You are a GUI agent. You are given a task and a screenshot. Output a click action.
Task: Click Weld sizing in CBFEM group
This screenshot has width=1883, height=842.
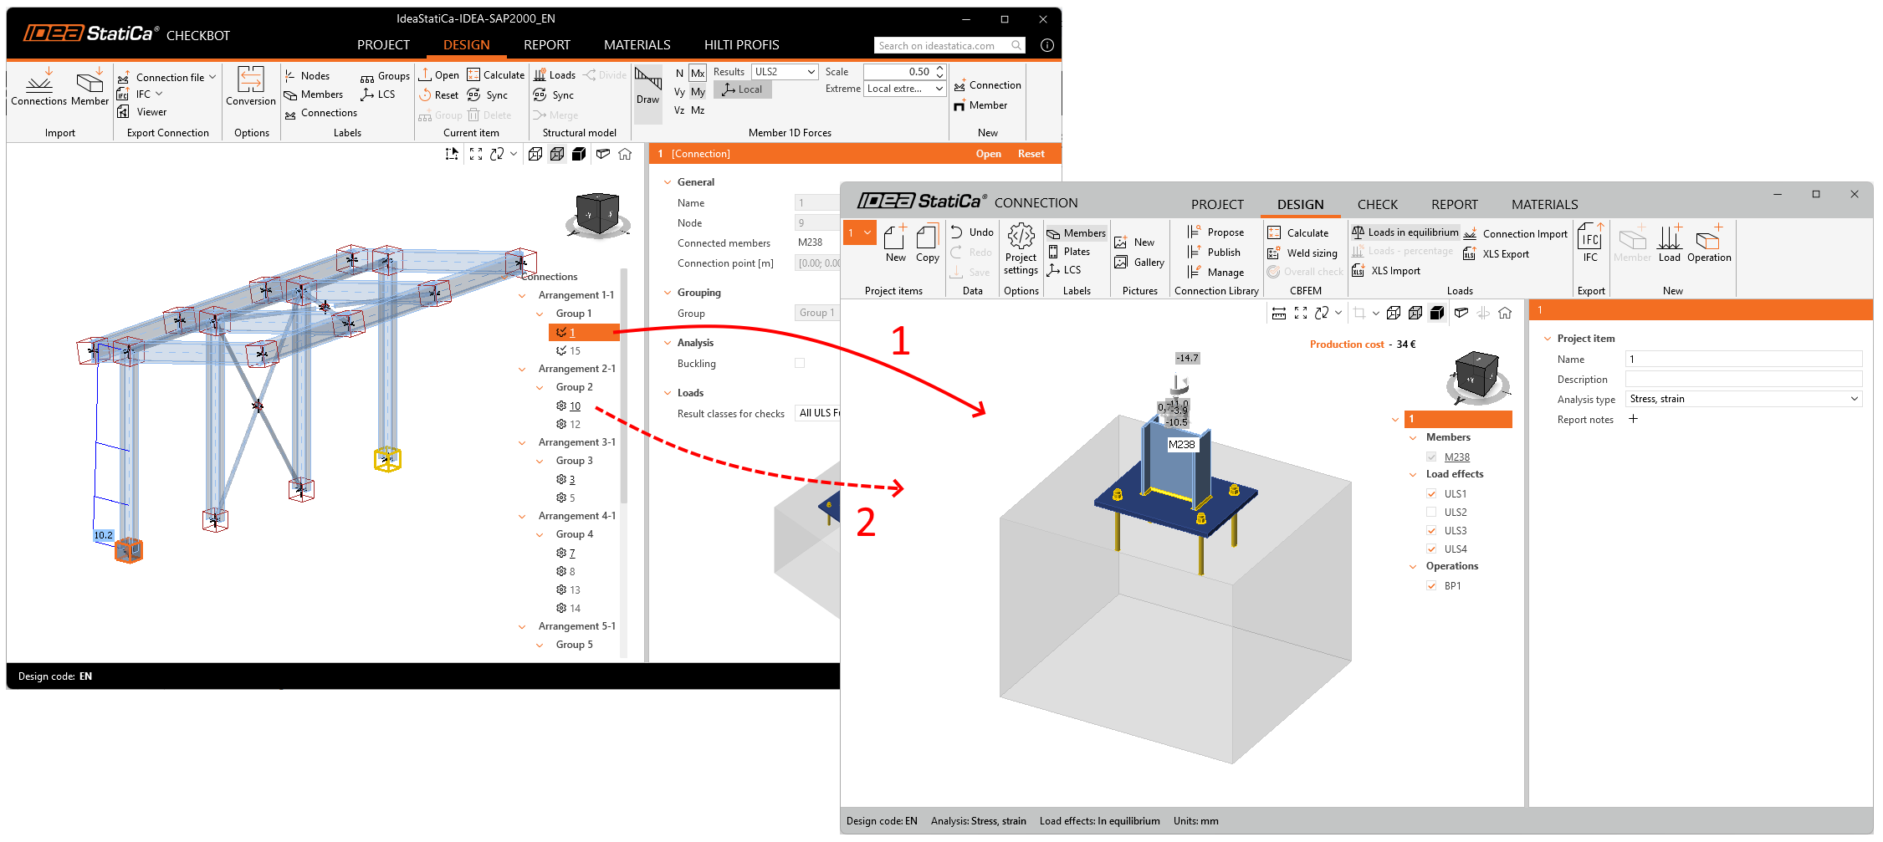[x=1302, y=253]
